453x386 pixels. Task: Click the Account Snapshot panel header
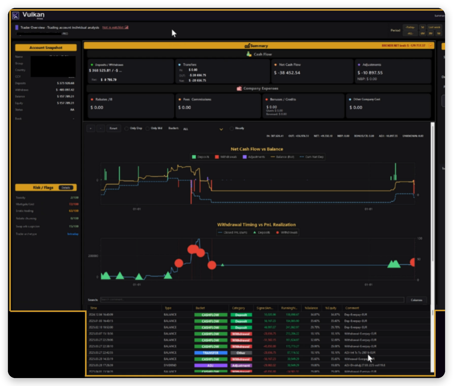click(x=46, y=48)
